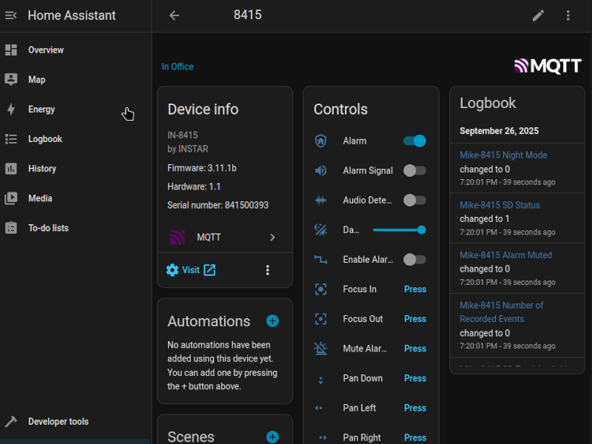This screenshot has width=592, height=444.
Task: Open Developer tools in the sidebar
Action: [75, 421]
